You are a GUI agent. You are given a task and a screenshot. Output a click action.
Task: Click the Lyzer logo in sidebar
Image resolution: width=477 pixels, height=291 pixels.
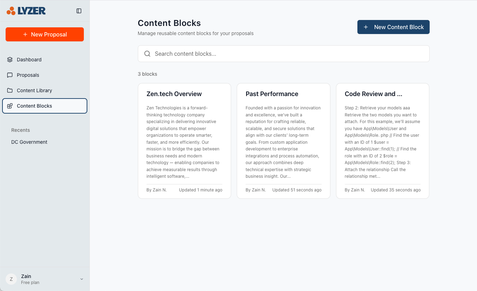pyautogui.click(x=26, y=11)
